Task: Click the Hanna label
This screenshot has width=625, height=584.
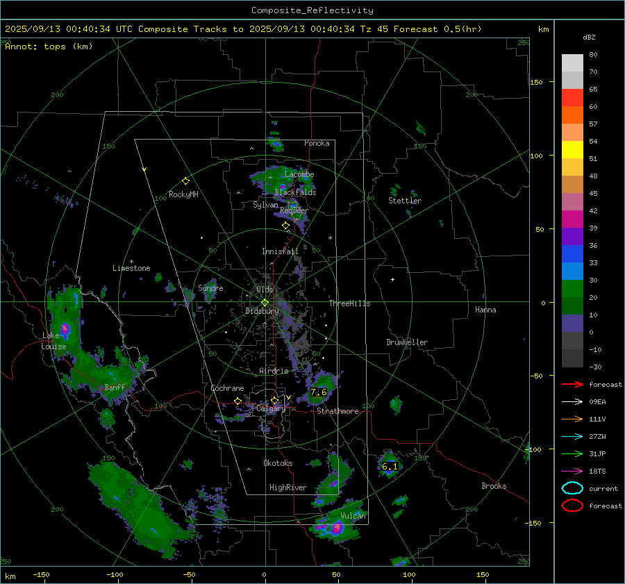Action: 485,310
